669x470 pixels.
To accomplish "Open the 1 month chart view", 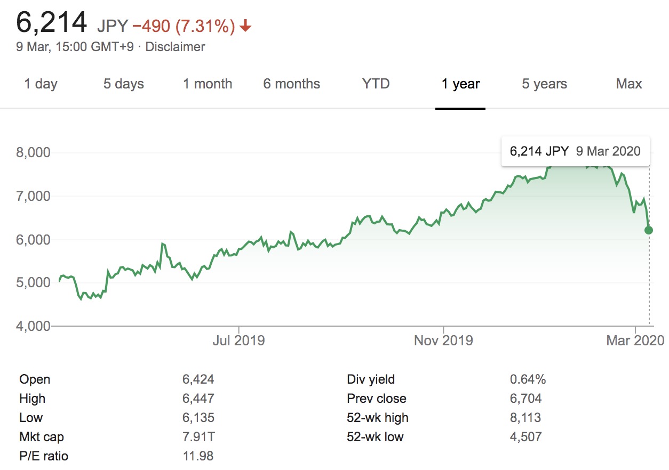I will tap(208, 84).
